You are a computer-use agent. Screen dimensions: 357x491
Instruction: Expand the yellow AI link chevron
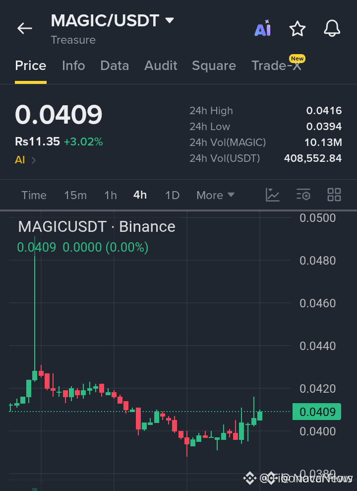tap(33, 160)
